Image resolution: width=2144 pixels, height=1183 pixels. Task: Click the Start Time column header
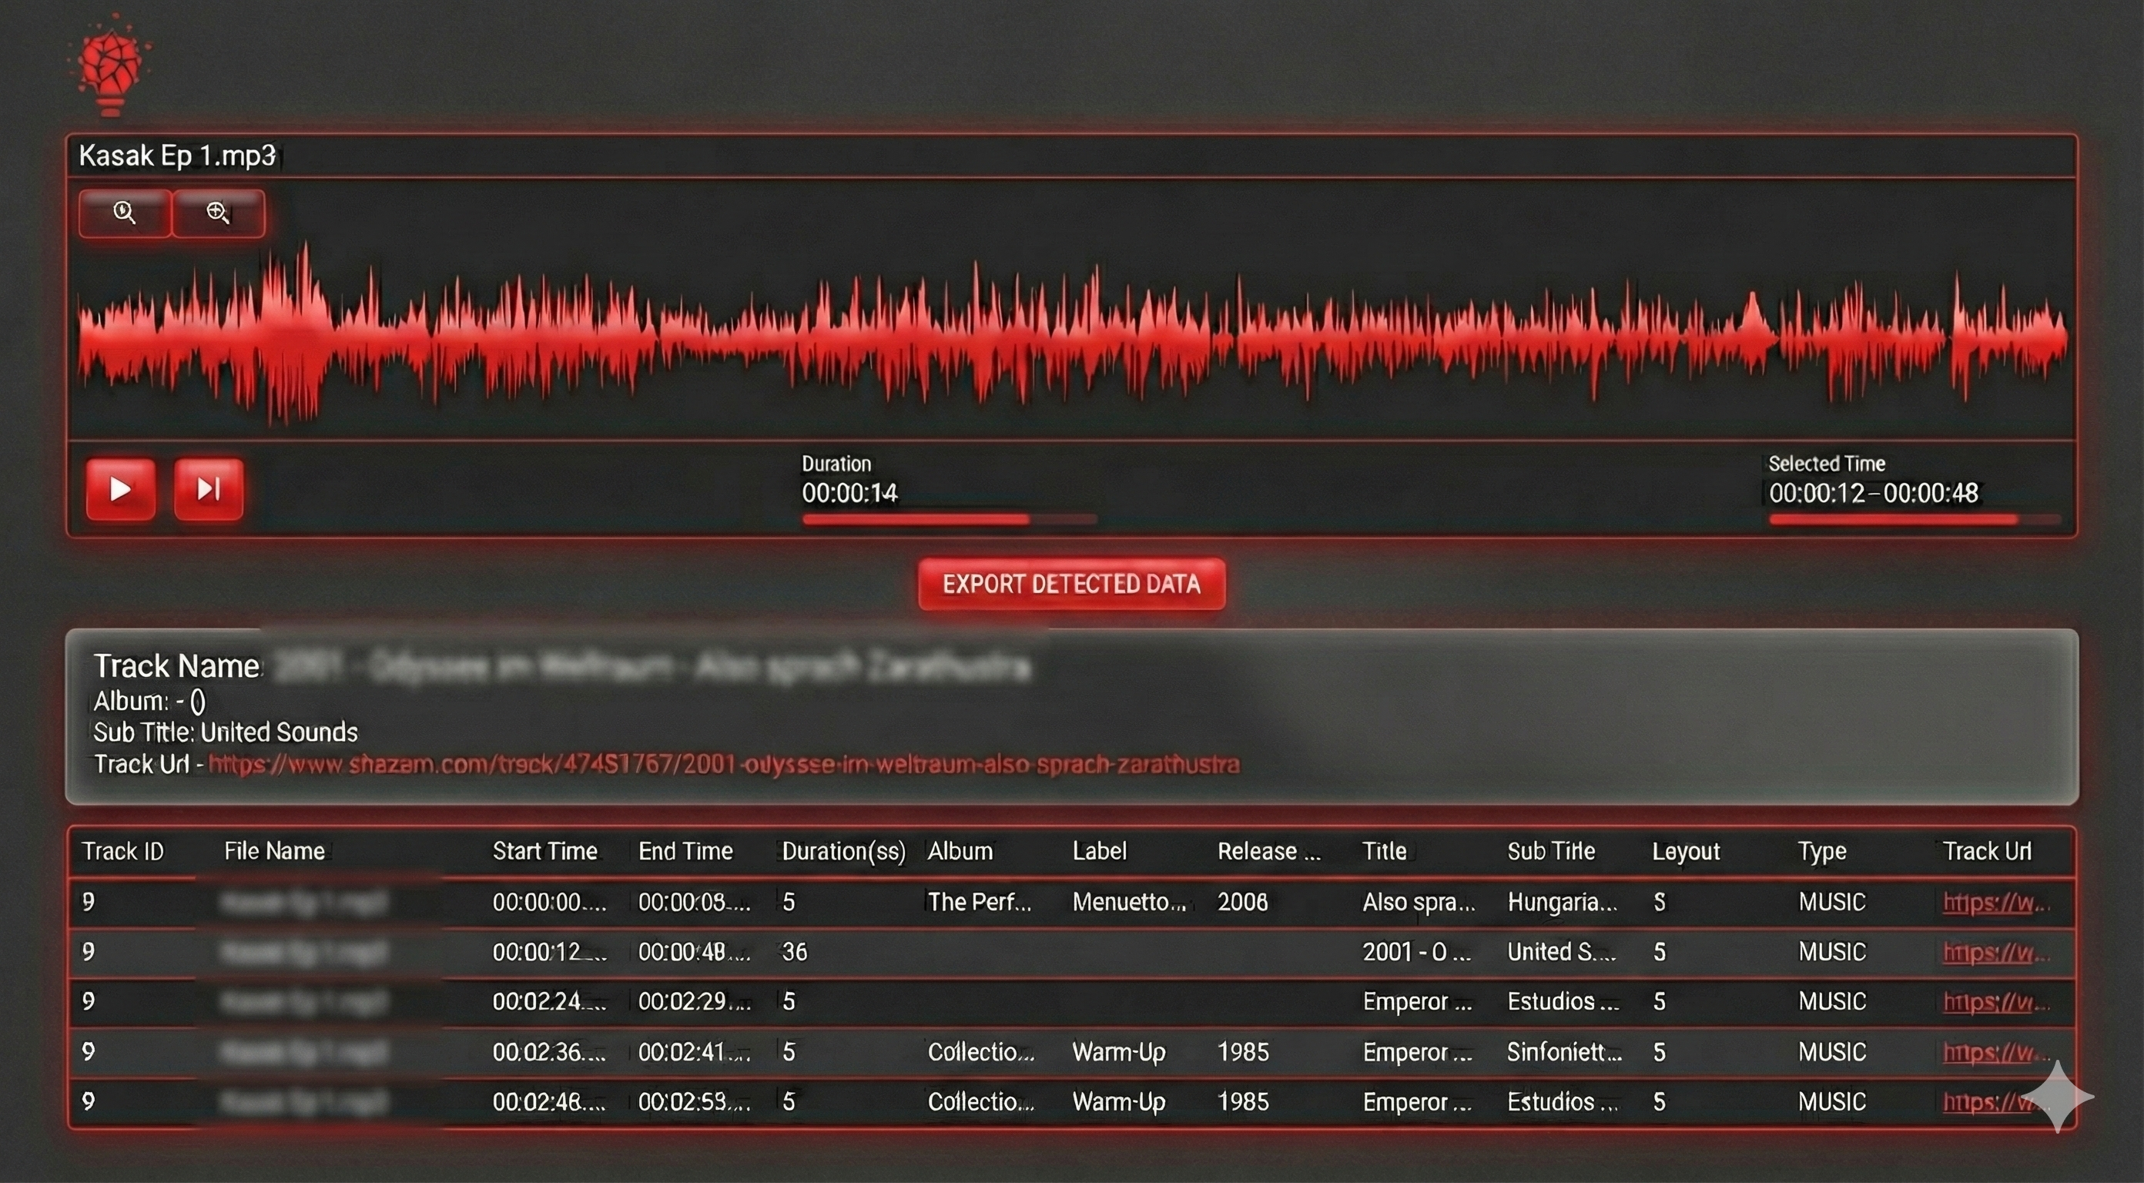click(x=544, y=851)
